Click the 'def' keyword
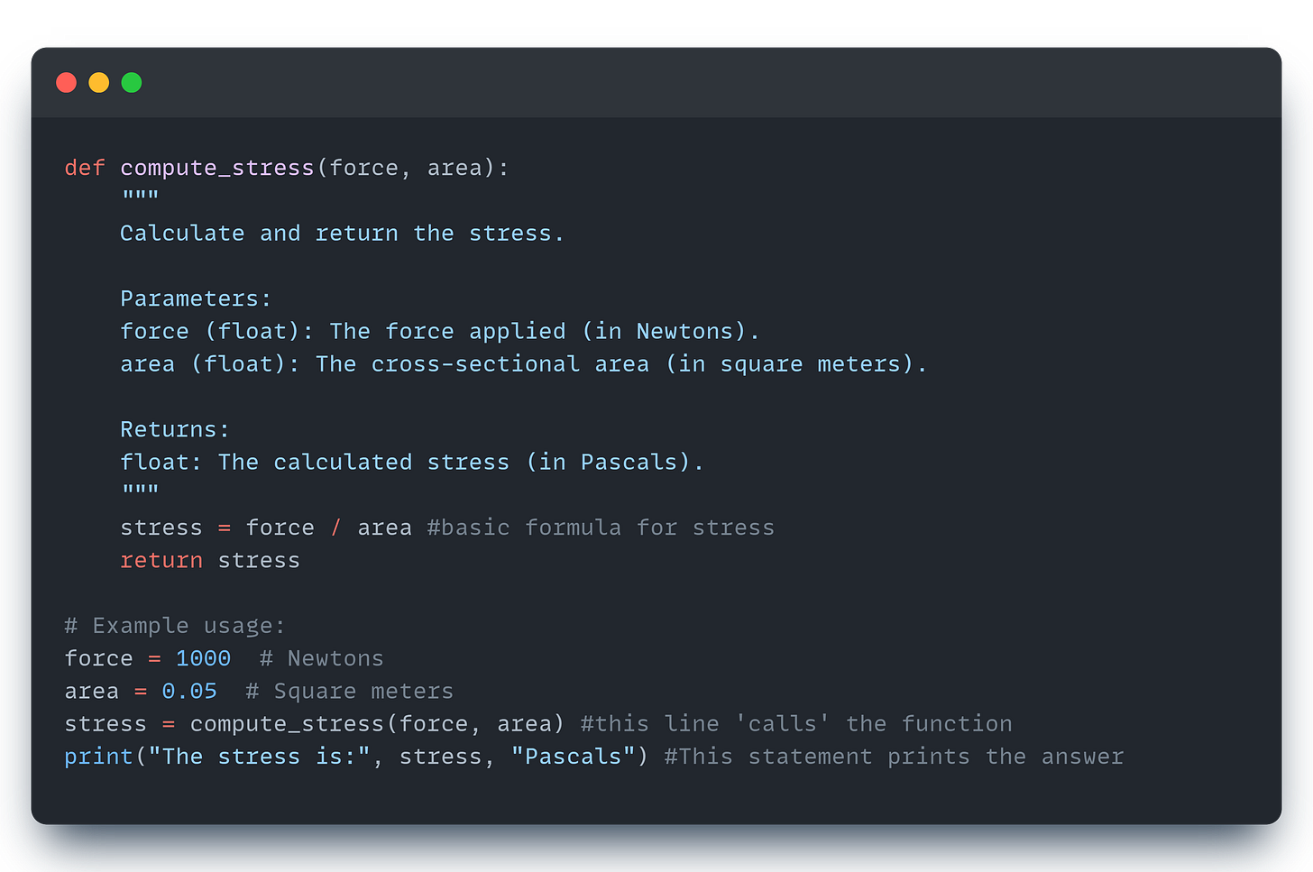 pos(85,168)
